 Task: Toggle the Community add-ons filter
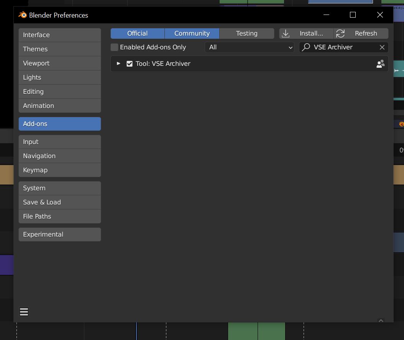(x=192, y=33)
